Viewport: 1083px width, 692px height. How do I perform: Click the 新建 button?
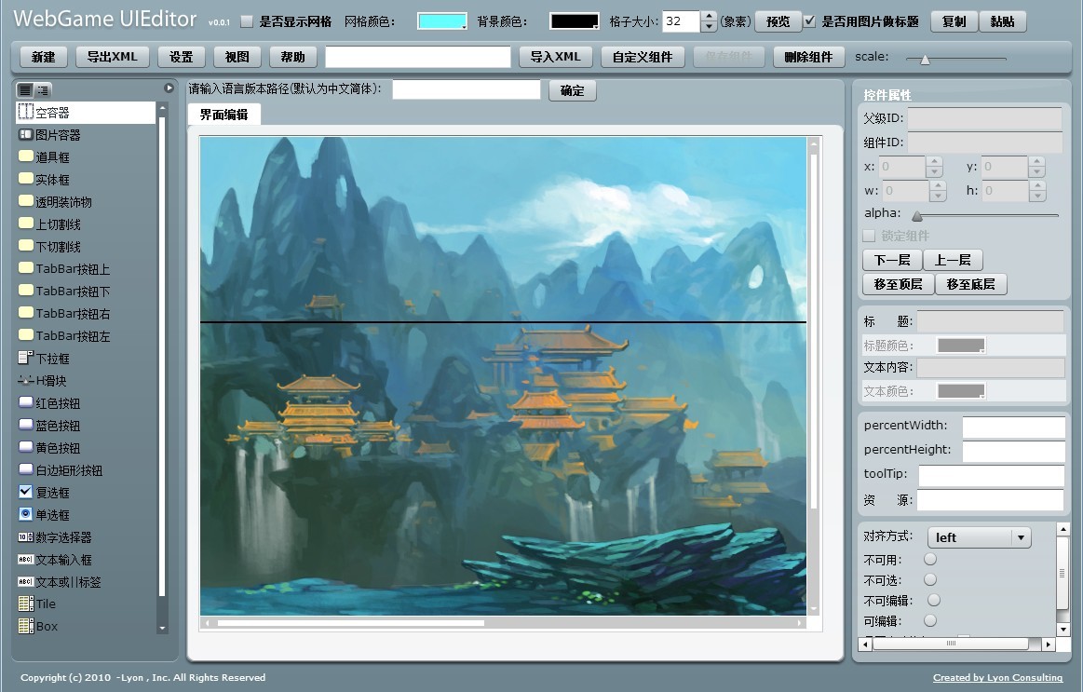coord(43,57)
